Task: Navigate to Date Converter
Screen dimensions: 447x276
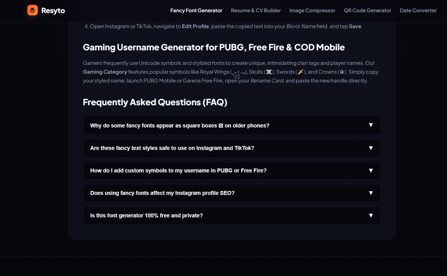Action: click(418, 11)
